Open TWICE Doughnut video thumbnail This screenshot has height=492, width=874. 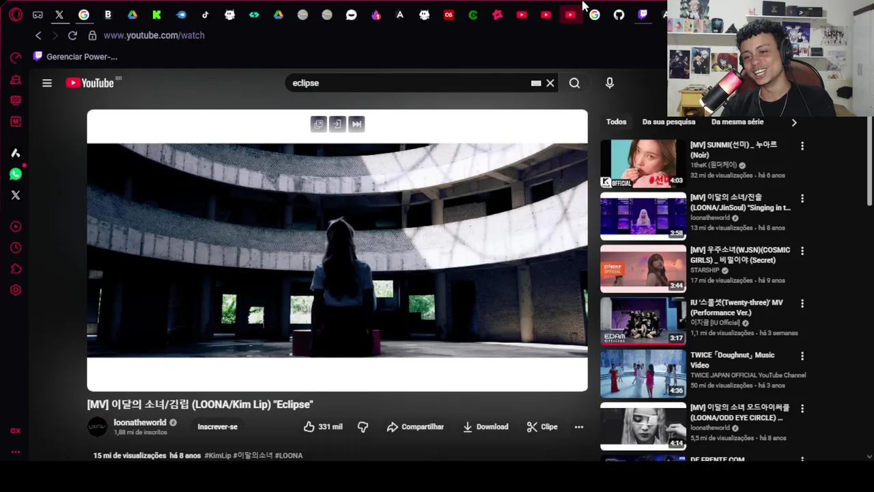pos(643,374)
